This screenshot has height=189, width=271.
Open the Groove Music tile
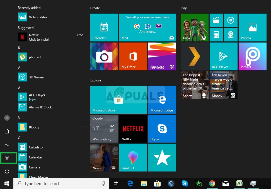231,20
